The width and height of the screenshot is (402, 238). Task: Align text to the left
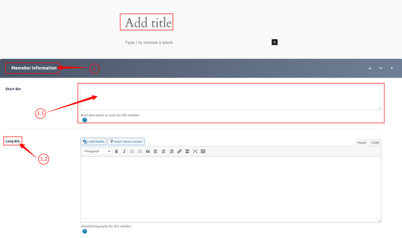156,151
